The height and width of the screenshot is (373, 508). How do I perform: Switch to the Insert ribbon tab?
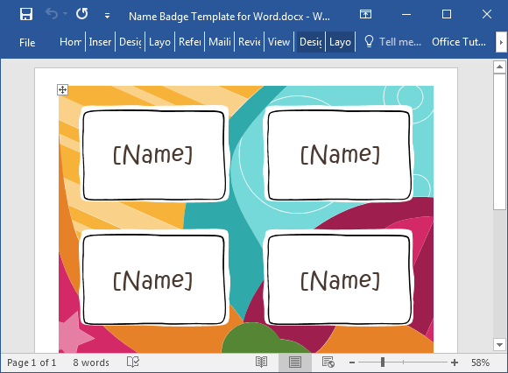(100, 42)
